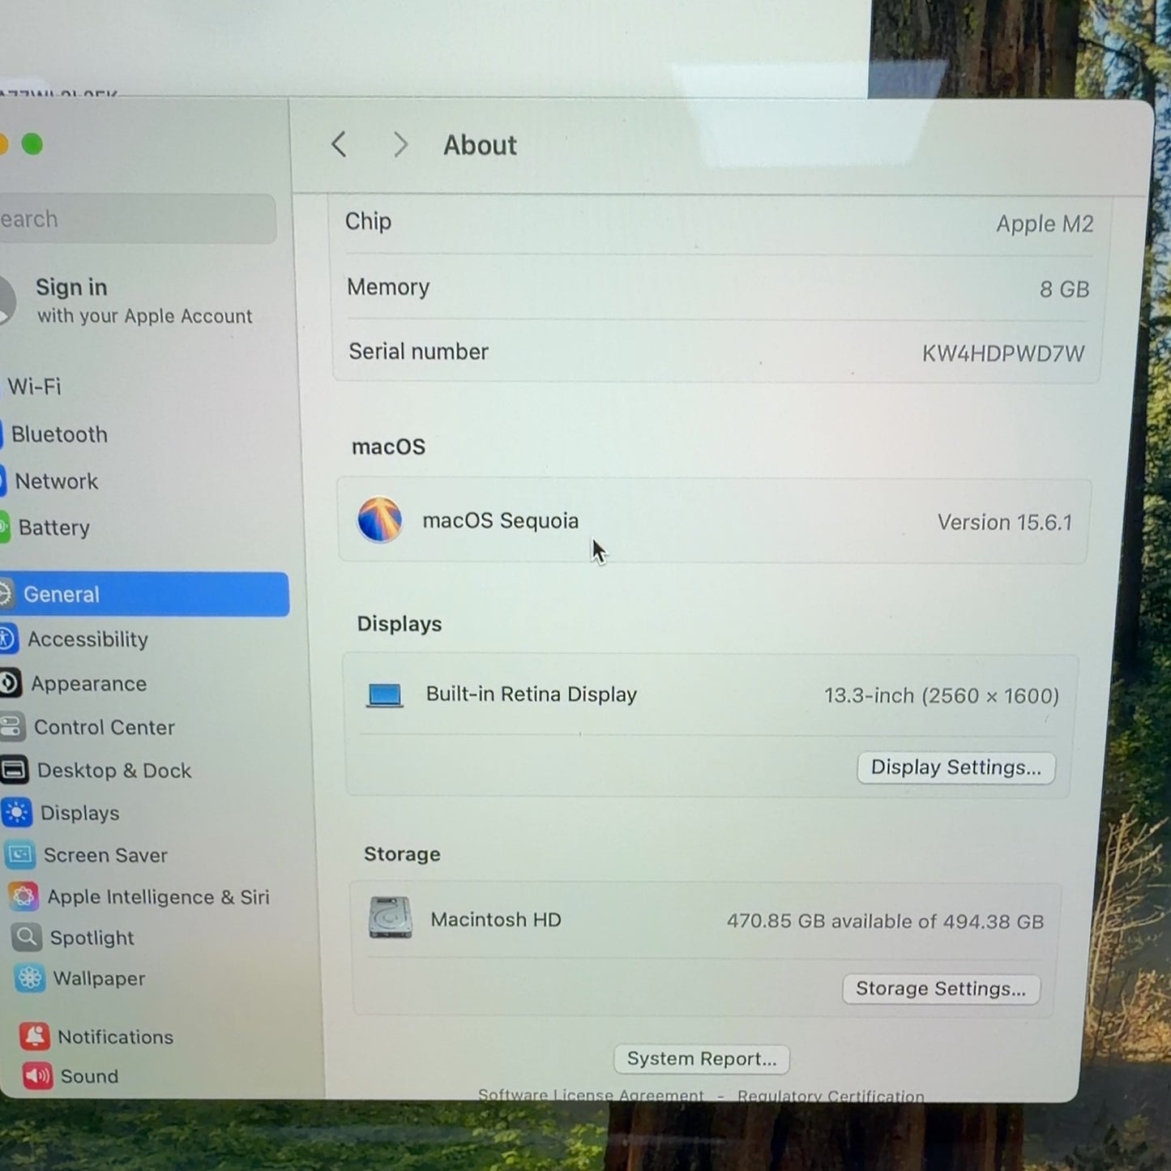Click the 8 GB memory value
Screen dimensions: 1171x1171
click(1064, 289)
